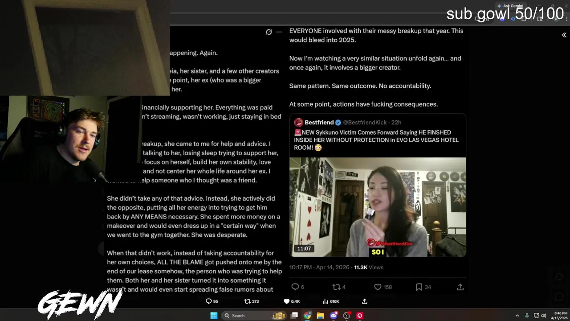Viewport: 570px width, 321px height.
Task: Repost the post showing 4 reposts
Action: point(339,287)
